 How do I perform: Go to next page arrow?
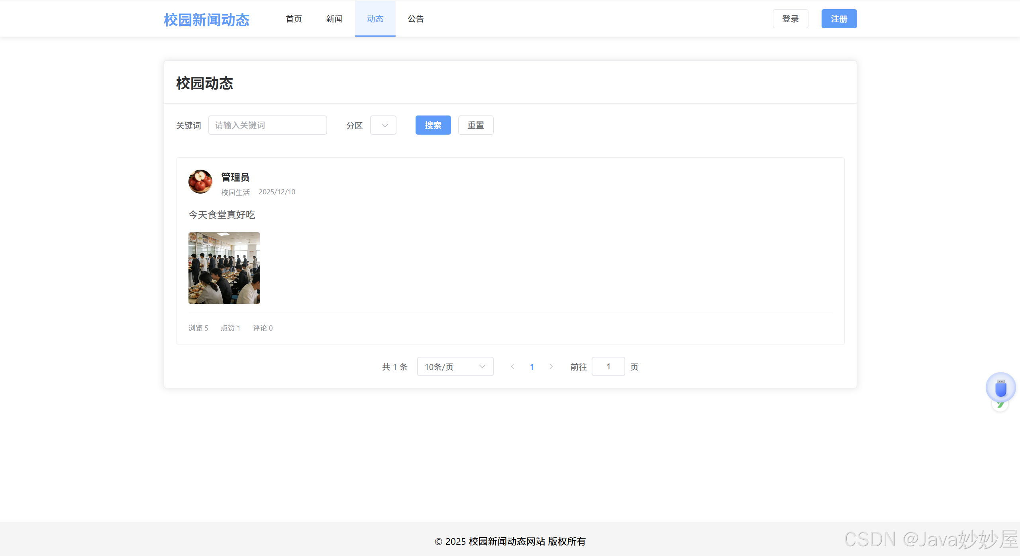[551, 366]
